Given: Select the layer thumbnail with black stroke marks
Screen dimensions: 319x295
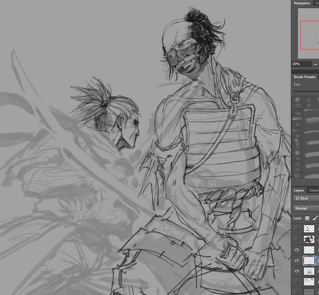Looking at the screenshot, I should coord(309,281).
